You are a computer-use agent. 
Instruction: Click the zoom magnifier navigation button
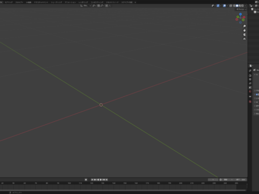tap(244, 26)
